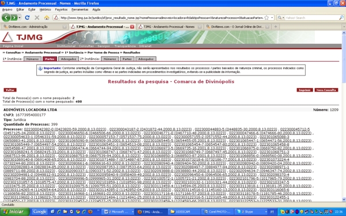The width and height of the screenshot is (346, 216).
Task: Switch to DiviNews O Jornal Online tab
Action: [238, 26]
